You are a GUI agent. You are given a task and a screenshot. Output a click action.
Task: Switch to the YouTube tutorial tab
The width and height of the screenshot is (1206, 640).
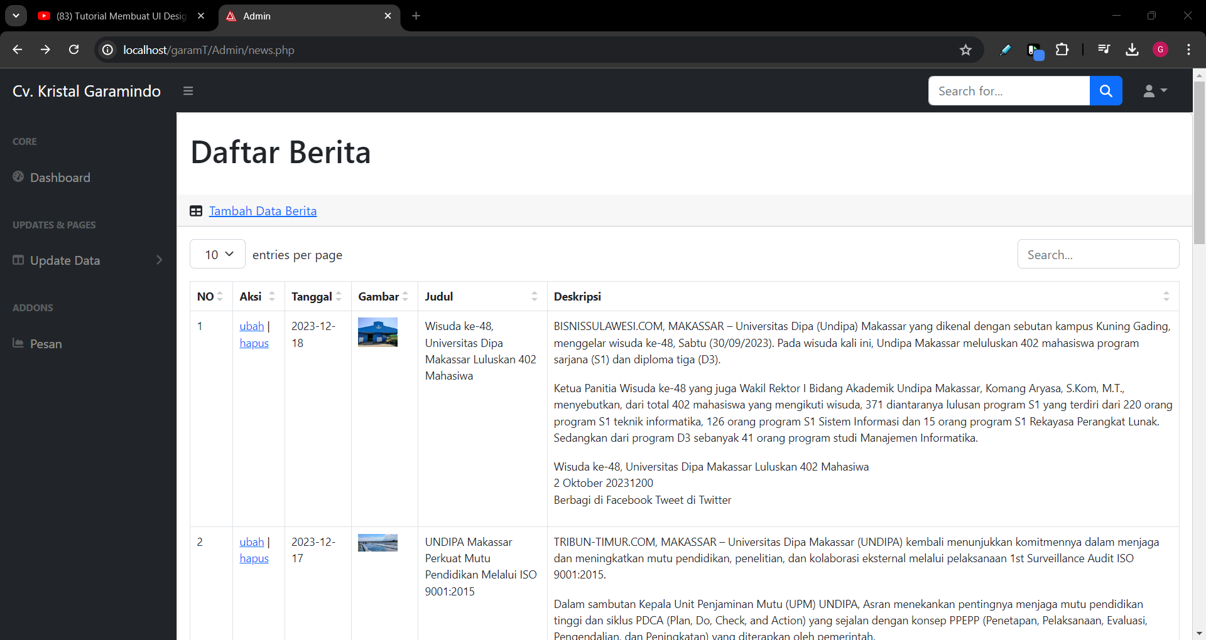click(x=121, y=16)
